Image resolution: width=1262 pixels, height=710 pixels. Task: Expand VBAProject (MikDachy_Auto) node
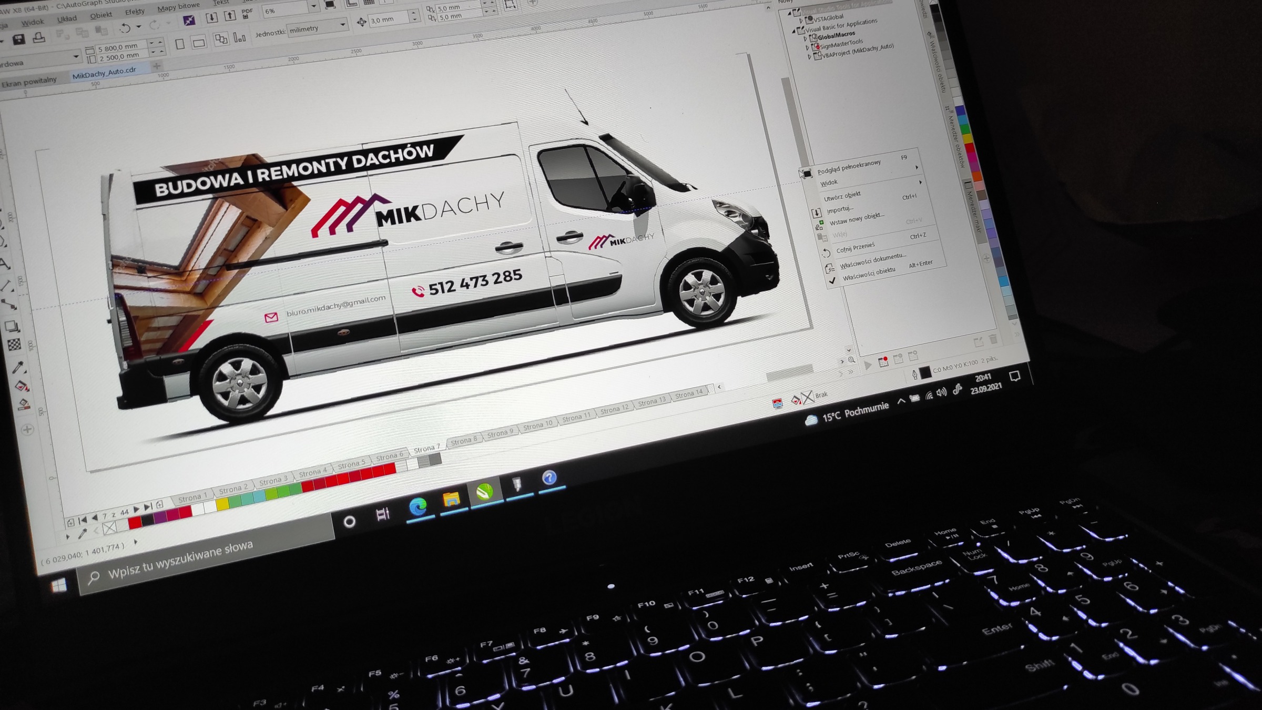(810, 57)
